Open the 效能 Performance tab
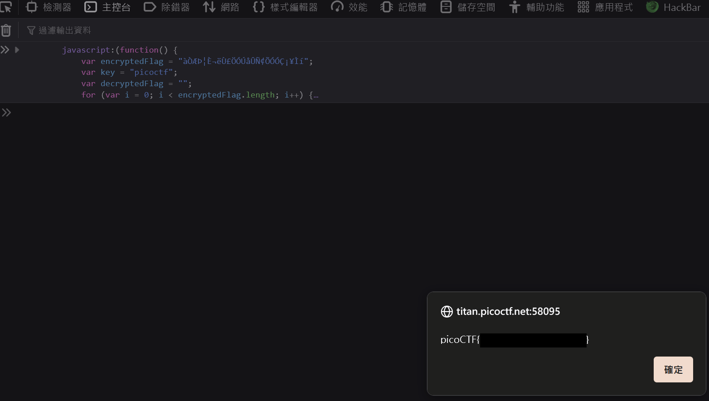This screenshot has height=401, width=709. point(349,7)
